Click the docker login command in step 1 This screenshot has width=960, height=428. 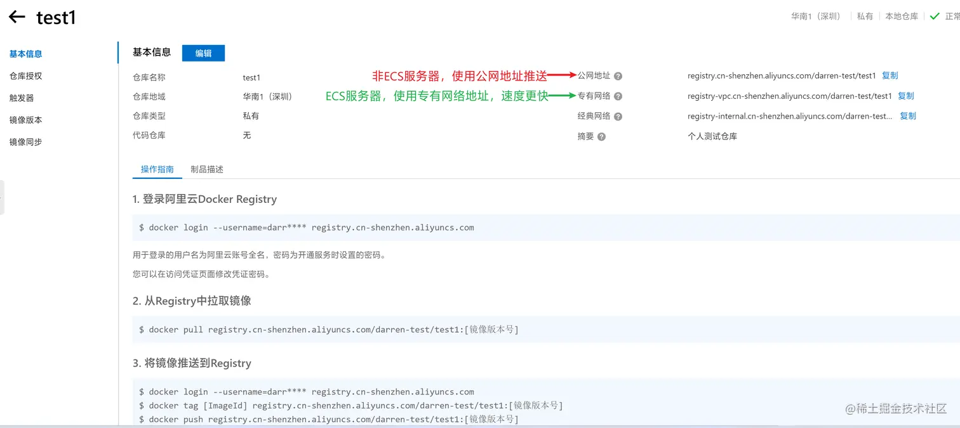307,228
